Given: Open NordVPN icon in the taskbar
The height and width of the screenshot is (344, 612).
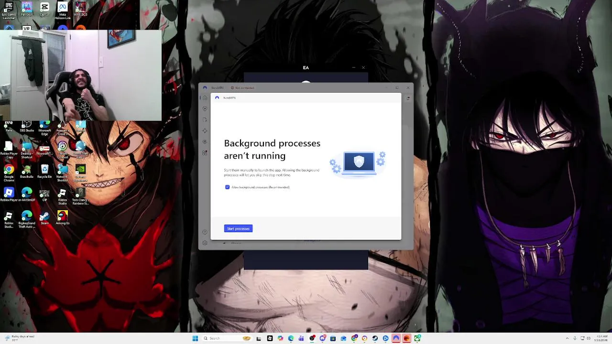Looking at the screenshot, I should click(396, 338).
